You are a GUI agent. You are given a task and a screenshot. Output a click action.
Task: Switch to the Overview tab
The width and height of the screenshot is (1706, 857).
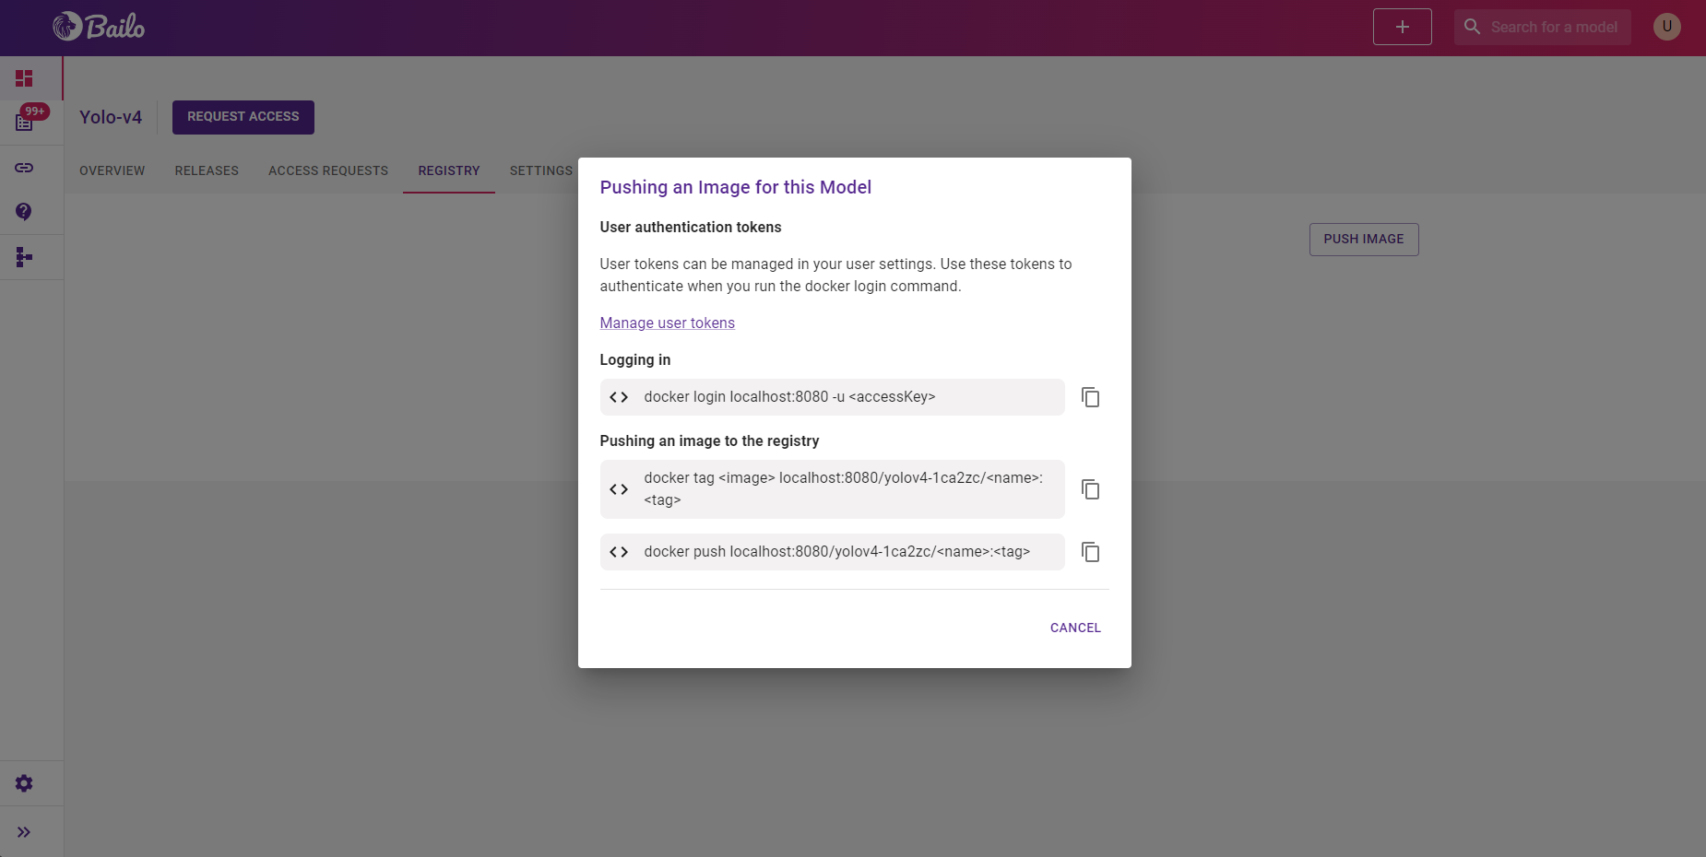112,170
